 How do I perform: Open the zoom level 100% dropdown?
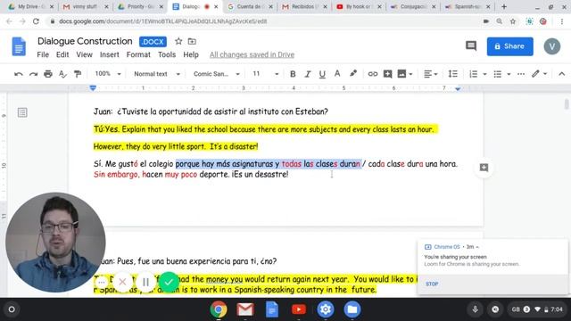107,74
